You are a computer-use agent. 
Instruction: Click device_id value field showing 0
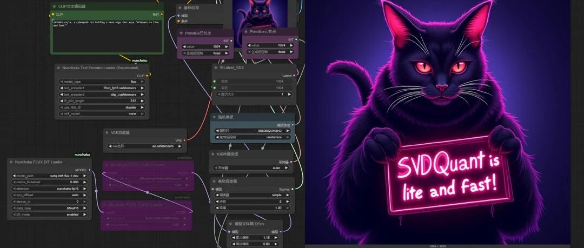pyautogui.click(x=50, y=202)
